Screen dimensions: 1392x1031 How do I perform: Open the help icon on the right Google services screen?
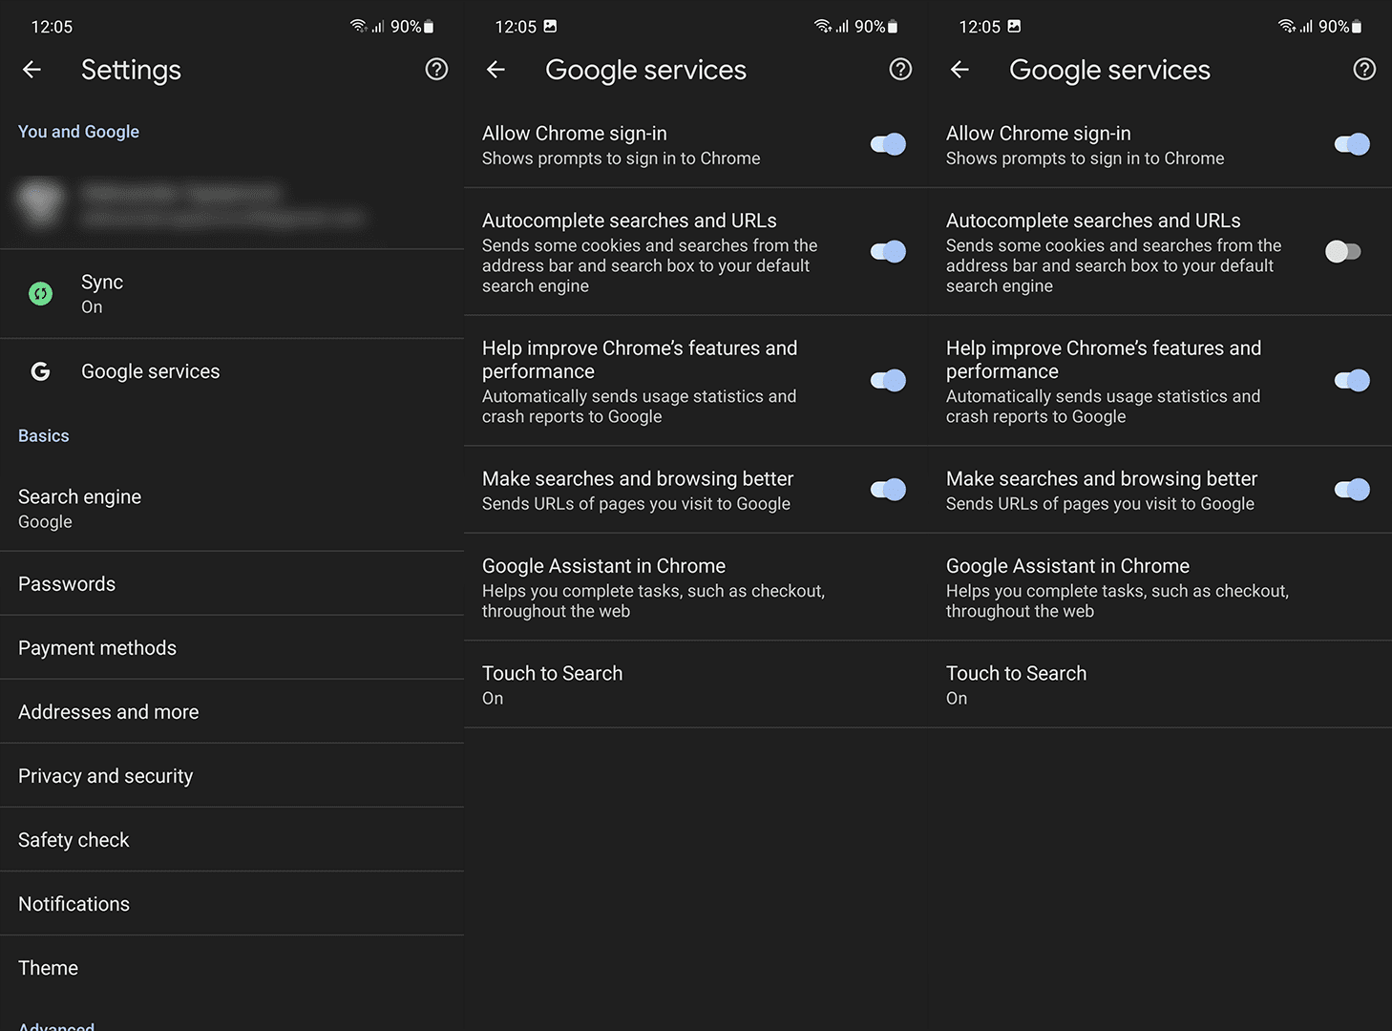1364,70
